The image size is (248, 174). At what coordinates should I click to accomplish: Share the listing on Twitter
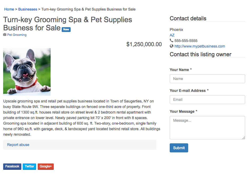click(x=29, y=166)
